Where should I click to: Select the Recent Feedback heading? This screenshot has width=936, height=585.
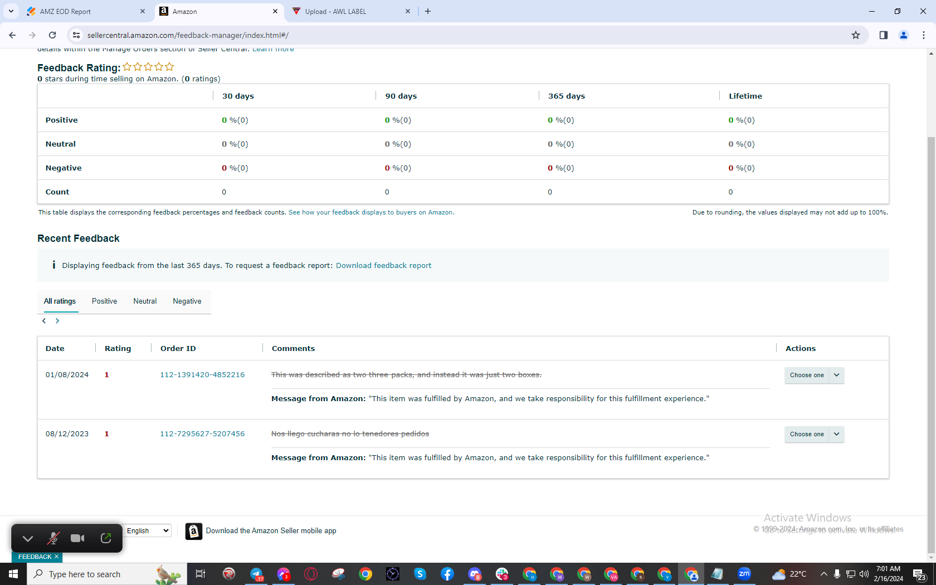coord(79,238)
